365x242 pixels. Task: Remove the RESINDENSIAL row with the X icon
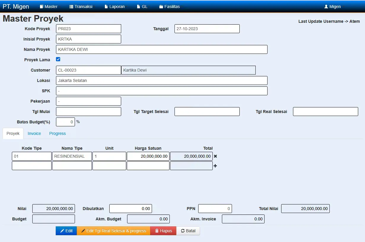click(215, 156)
